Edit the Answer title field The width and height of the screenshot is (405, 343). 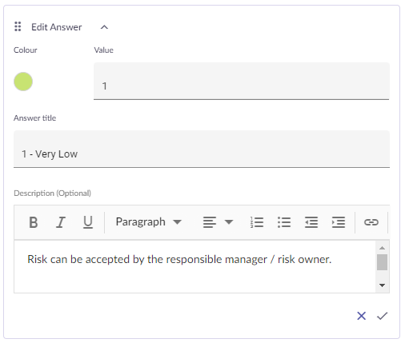(x=202, y=150)
